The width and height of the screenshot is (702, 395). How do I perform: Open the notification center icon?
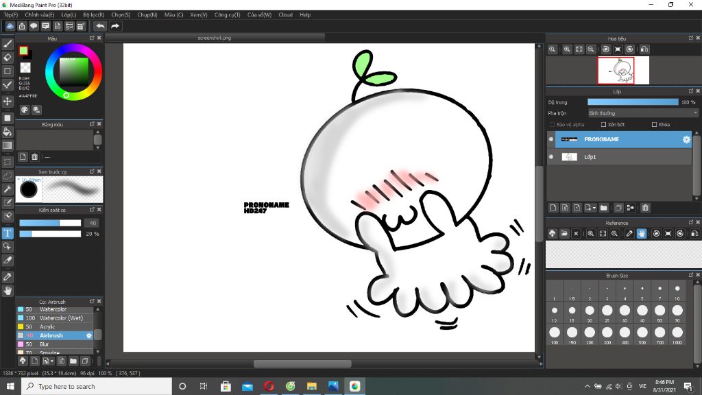pos(688,386)
